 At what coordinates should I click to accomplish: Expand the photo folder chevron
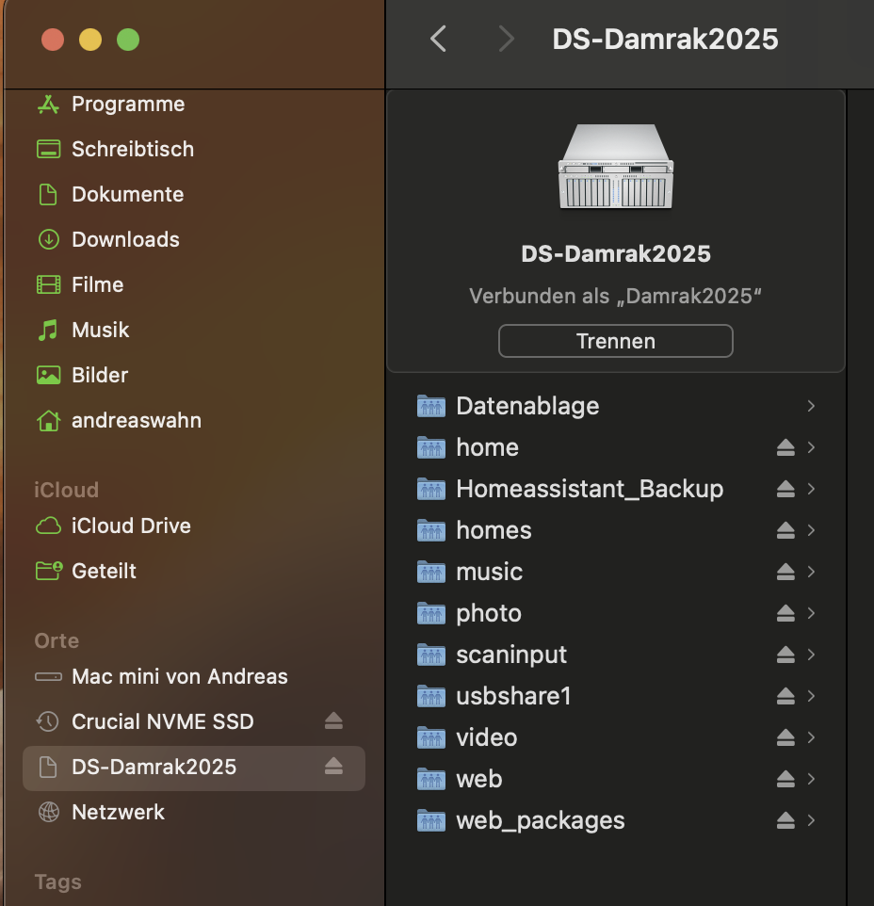pyautogui.click(x=811, y=613)
